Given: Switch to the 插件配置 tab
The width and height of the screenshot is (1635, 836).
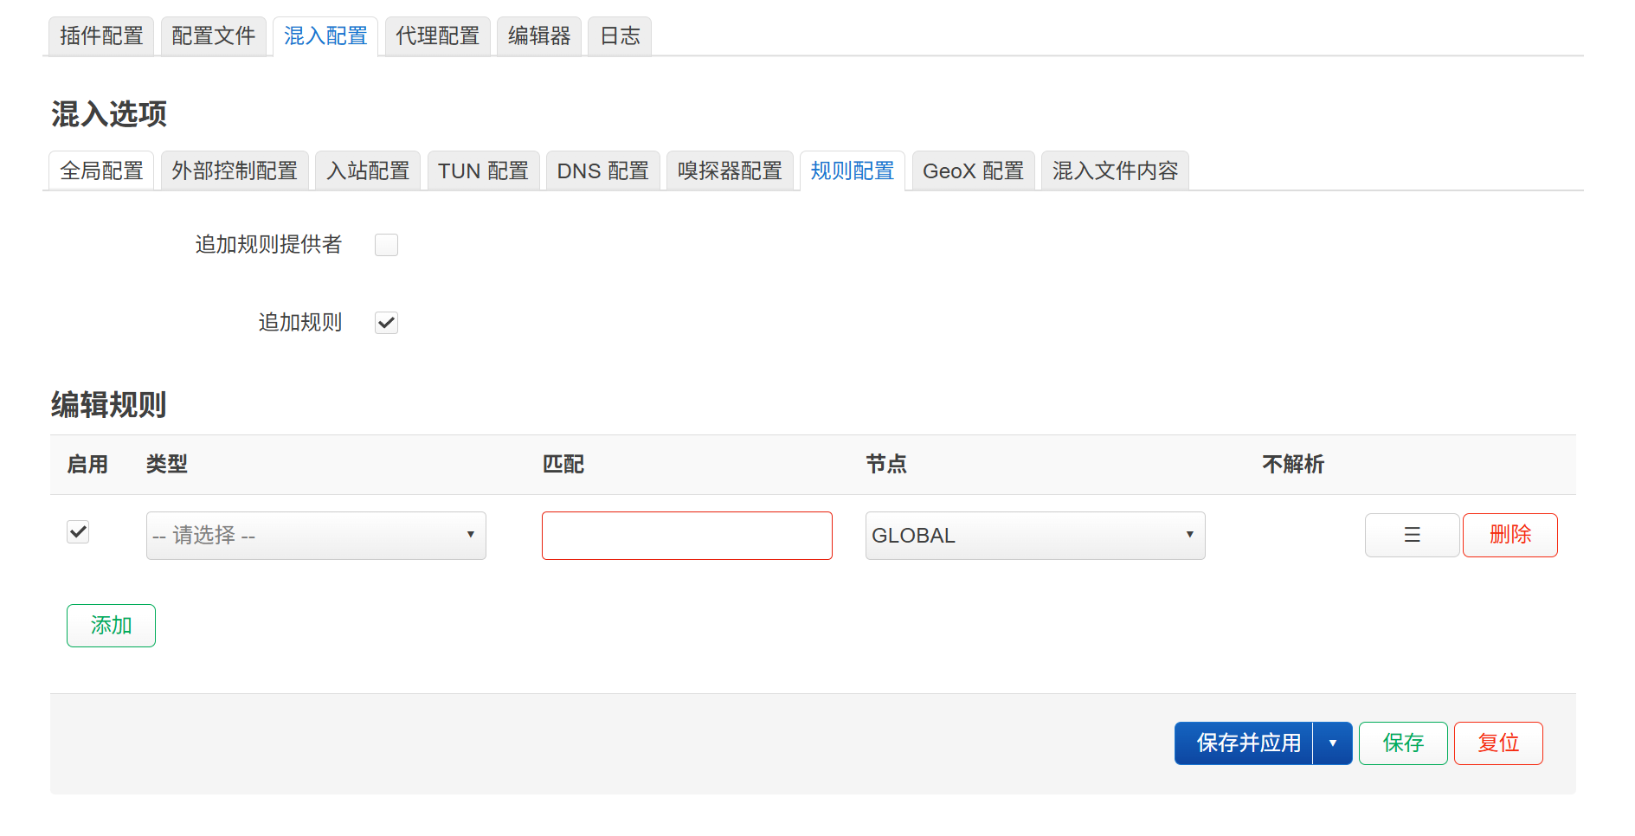Looking at the screenshot, I should click(x=101, y=36).
